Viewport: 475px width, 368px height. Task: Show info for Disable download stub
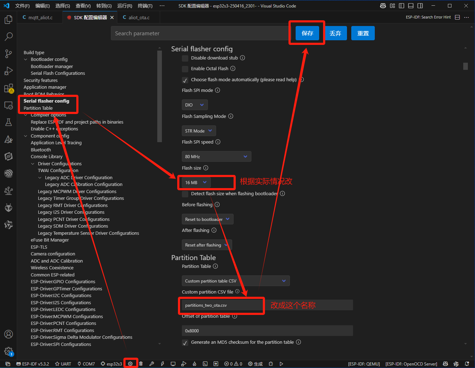(242, 58)
